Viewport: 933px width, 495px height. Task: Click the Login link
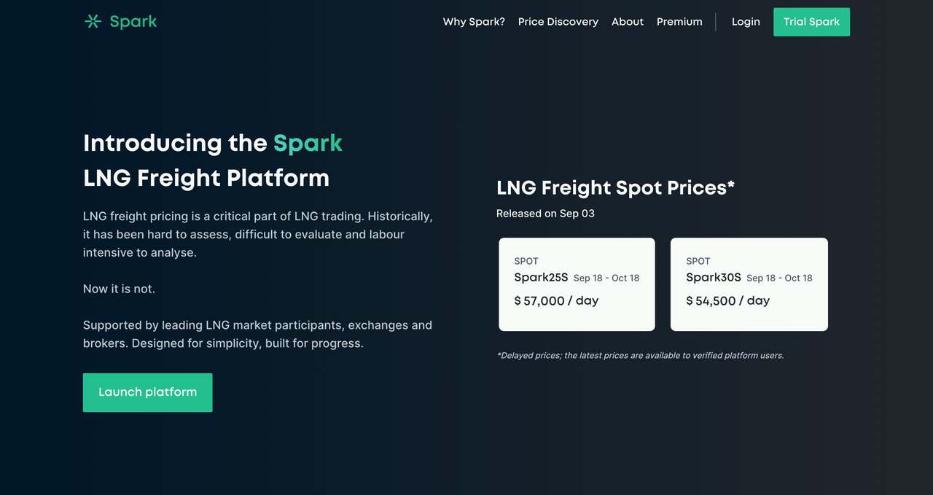tap(746, 22)
